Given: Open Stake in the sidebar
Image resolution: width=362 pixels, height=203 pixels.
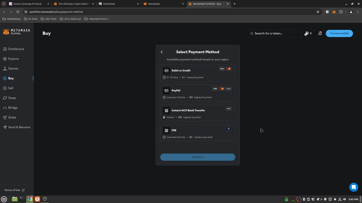Looking at the screenshot, I should (10, 117).
